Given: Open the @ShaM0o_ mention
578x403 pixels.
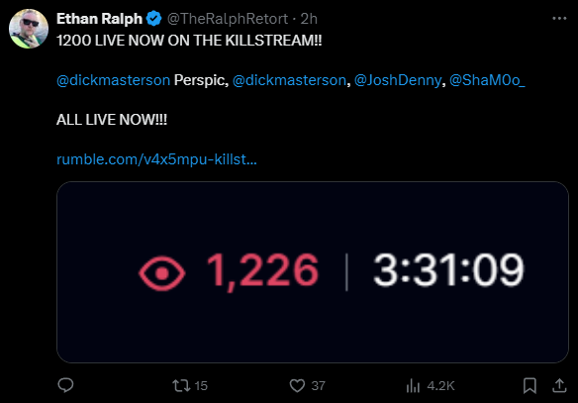Looking at the screenshot, I should tap(487, 80).
